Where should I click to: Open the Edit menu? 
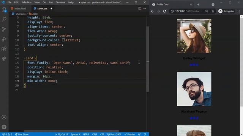16,2
